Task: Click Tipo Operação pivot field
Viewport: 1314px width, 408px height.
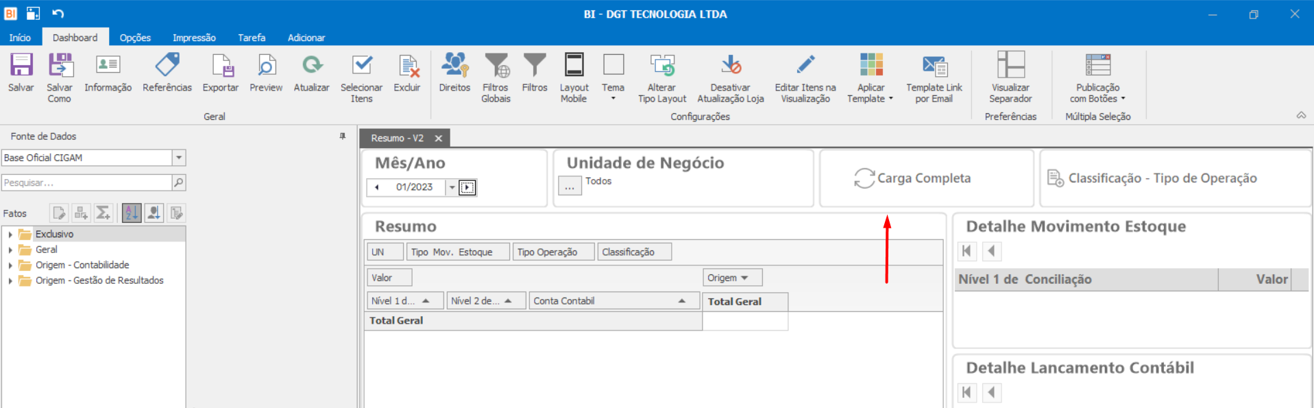Action: [x=553, y=252]
